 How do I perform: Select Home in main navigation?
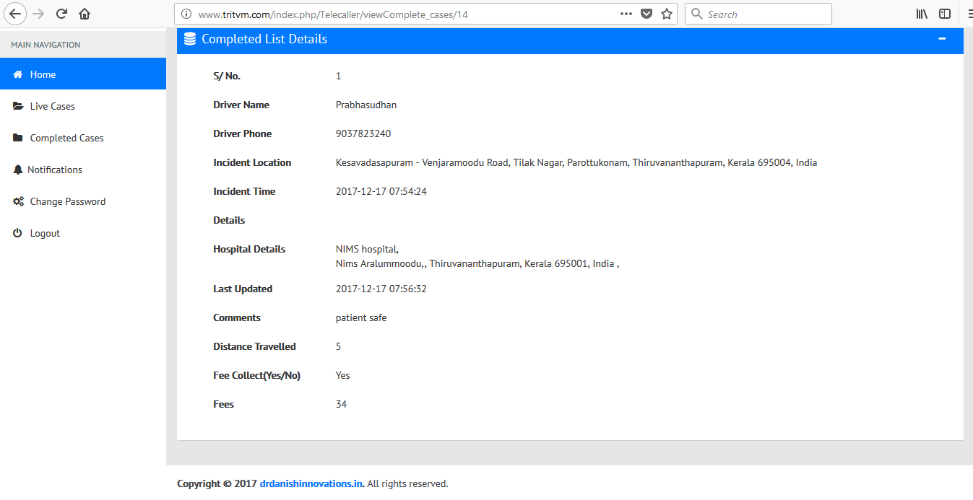point(43,74)
